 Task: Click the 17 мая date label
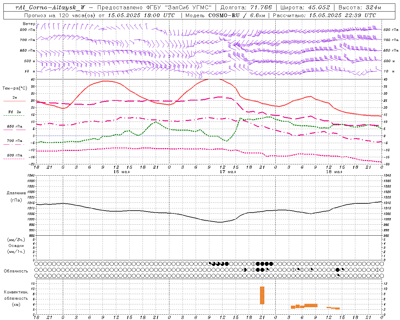[x=228, y=172]
